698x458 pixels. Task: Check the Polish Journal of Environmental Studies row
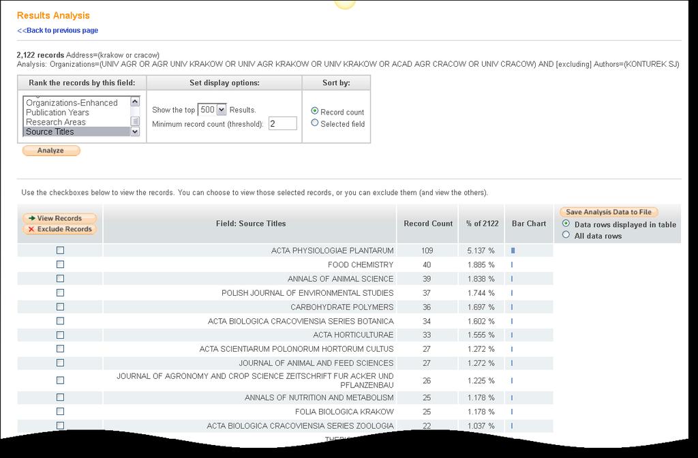(60, 293)
